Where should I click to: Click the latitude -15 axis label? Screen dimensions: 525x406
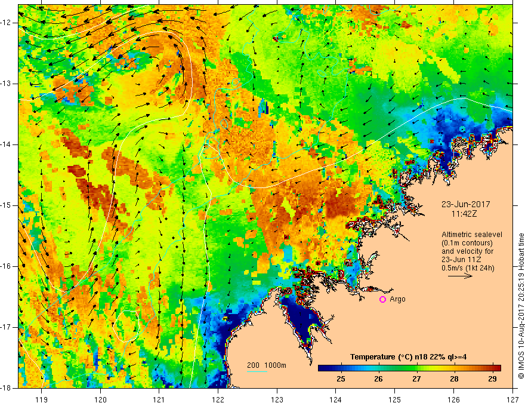[x=6, y=205]
